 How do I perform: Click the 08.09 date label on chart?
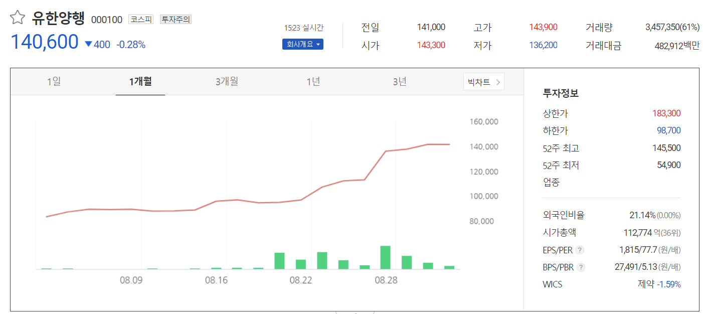point(131,280)
